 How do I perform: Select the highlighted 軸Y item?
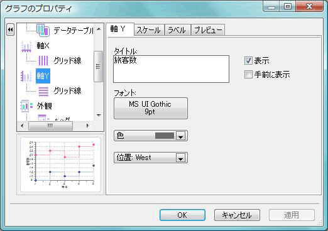[43, 76]
